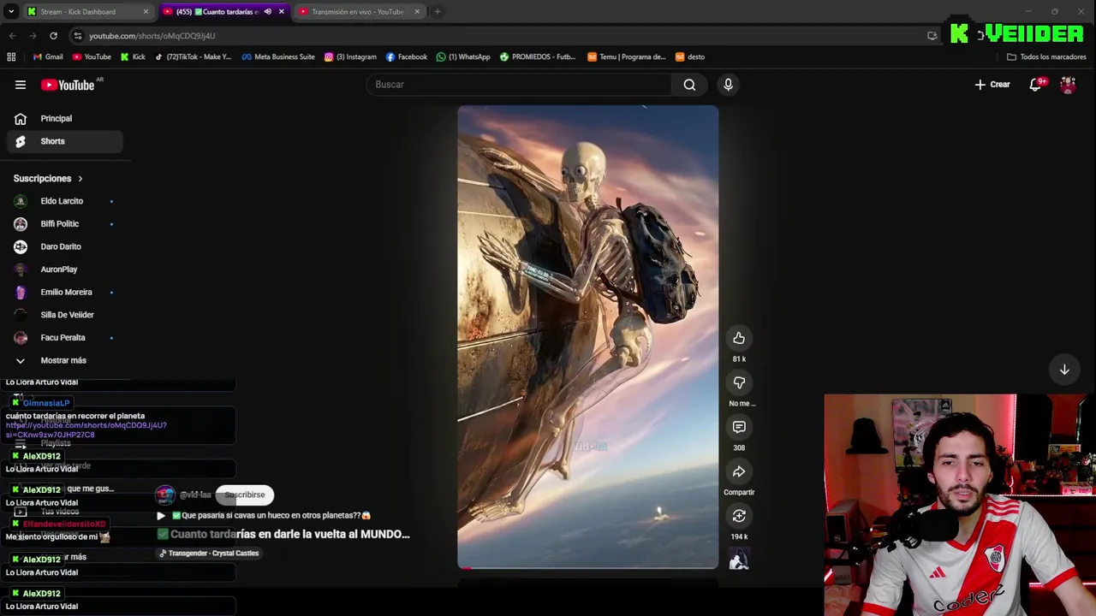Open PROMIEDOS bookmark
1096x616 pixels.
[x=538, y=57]
